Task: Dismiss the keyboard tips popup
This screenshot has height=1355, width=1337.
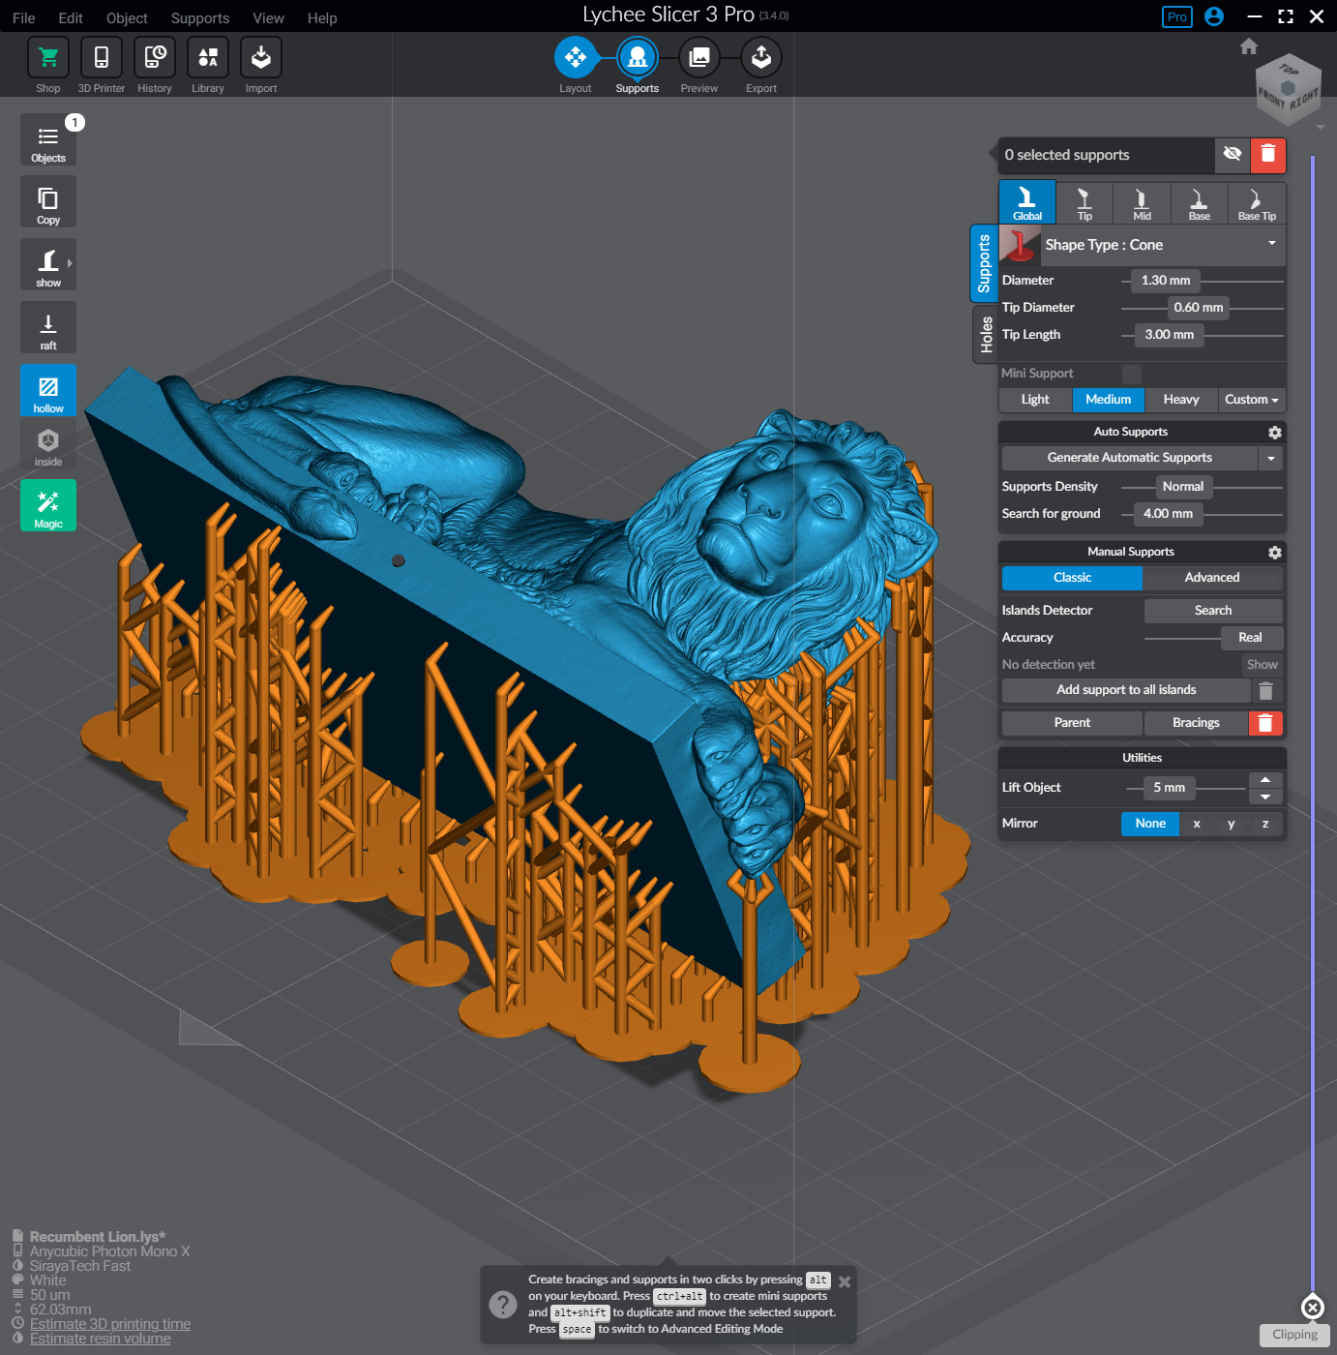Action: pos(845,1281)
